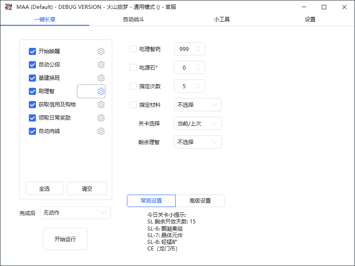
Task: Open settings gear for 刷理智 task
Action: pyautogui.click(x=101, y=91)
